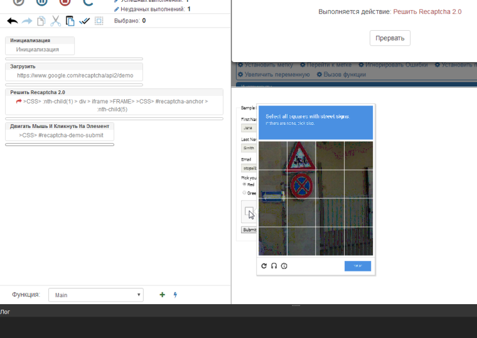Click the redo arrow icon
The image size is (477, 338).
[27, 21]
